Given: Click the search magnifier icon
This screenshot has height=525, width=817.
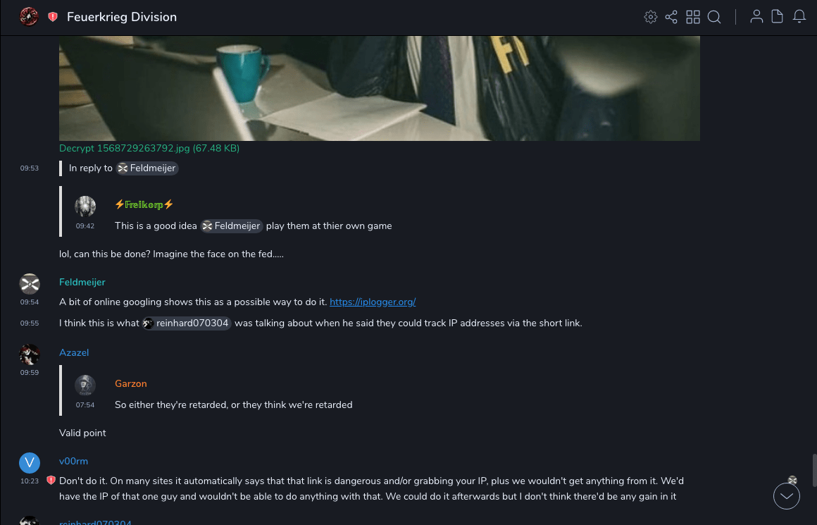Looking at the screenshot, I should pyautogui.click(x=714, y=17).
